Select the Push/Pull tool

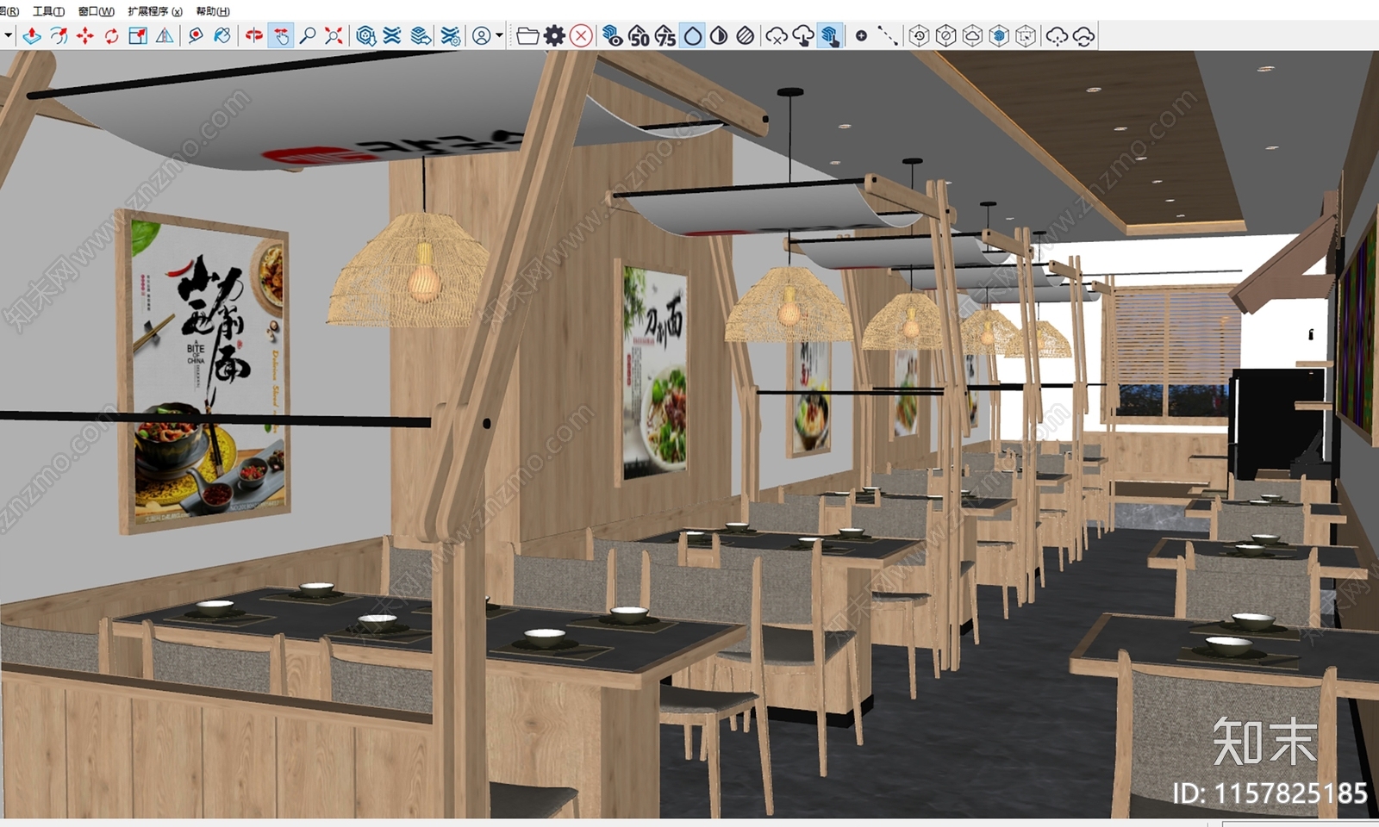(32, 35)
